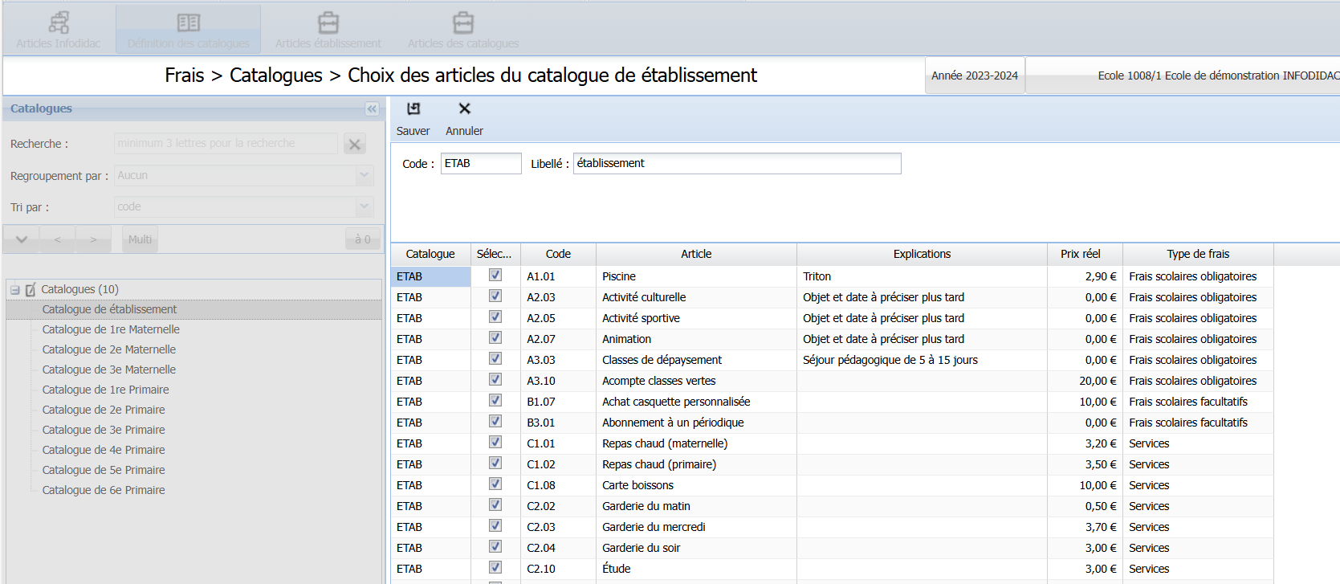1340x584 pixels.
Task: Go to next catalogue with right arrow
Action: [93, 239]
